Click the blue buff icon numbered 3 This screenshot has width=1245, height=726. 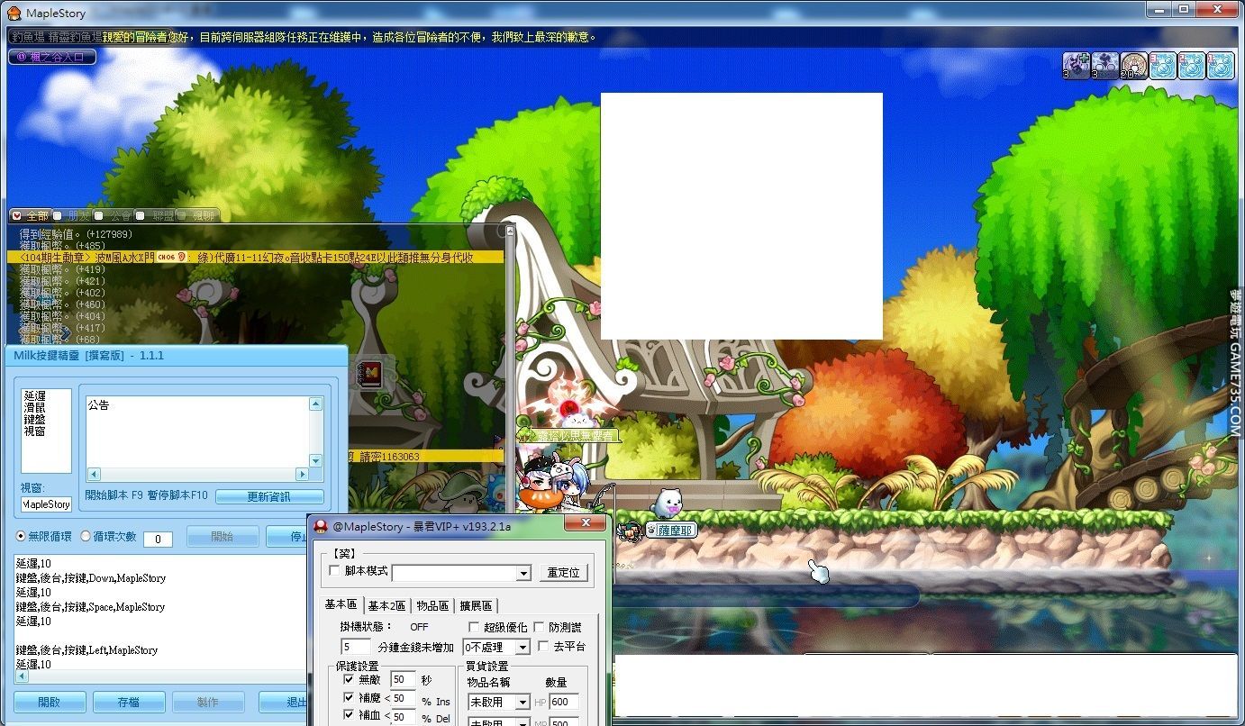coord(1163,66)
